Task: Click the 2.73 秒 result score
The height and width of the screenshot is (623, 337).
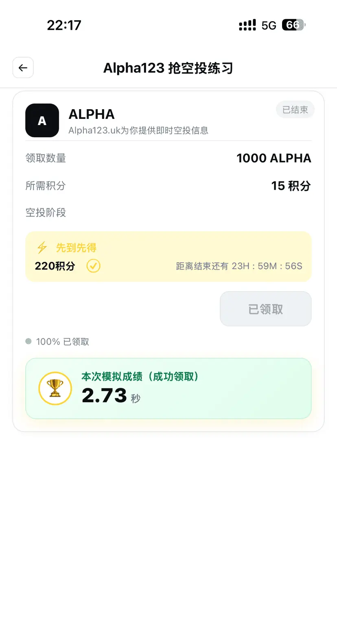Action: pos(111,395)
